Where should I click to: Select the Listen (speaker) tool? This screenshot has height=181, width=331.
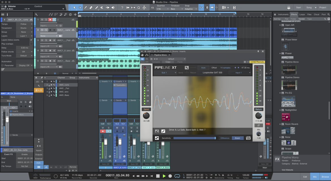click(113, 8)
